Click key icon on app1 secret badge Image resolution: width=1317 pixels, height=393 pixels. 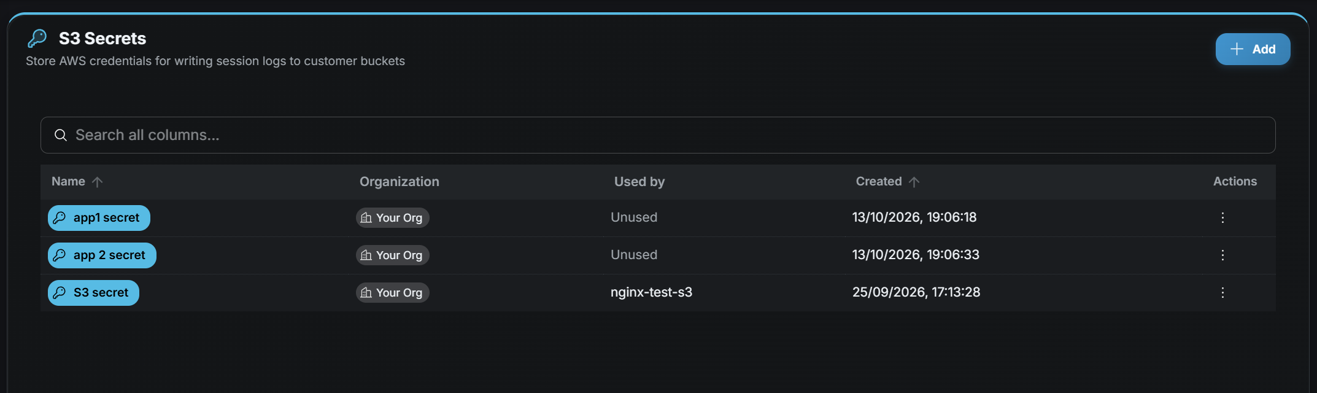pyautogui.click(x=60, y=218)
